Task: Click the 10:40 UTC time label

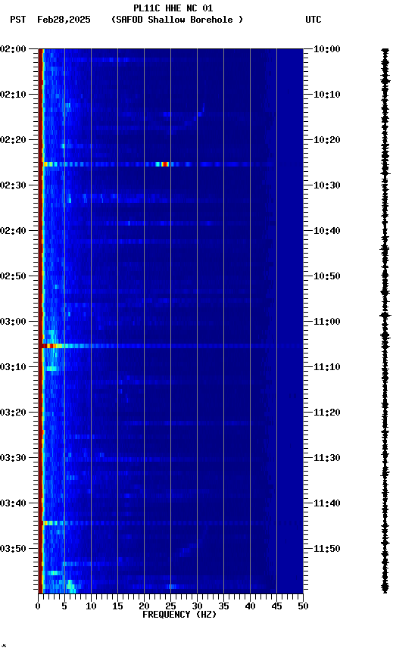Action: 327,231
